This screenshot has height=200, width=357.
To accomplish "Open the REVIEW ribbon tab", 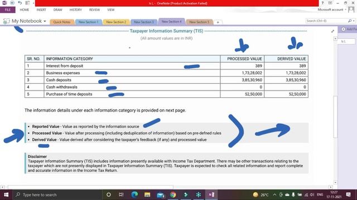I will click(94, 10).
